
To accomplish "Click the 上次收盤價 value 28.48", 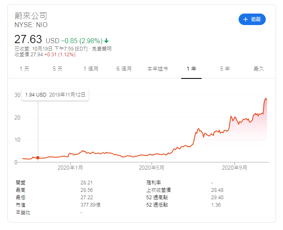I will coord(217,190).
